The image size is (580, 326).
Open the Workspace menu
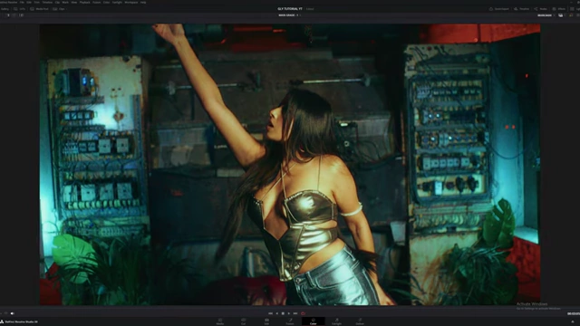click(130, 2)
